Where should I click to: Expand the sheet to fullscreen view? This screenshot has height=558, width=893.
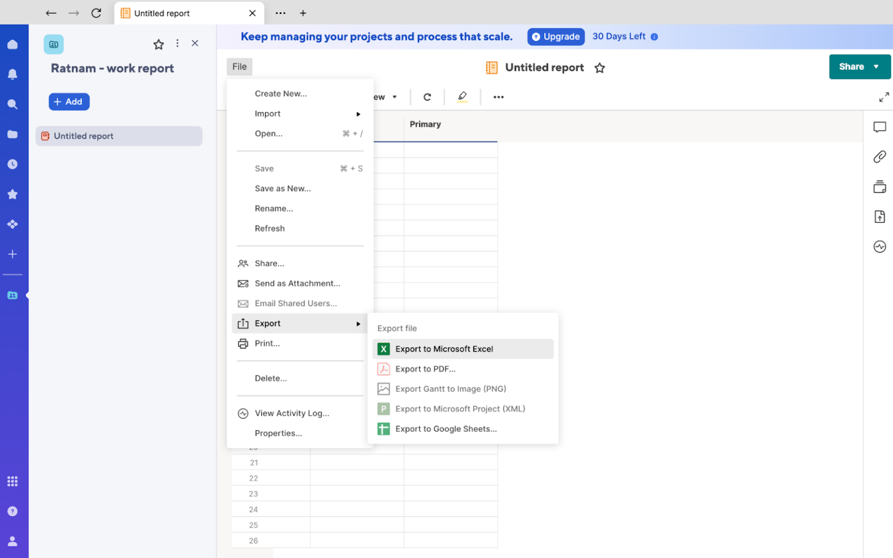(884, 97)
